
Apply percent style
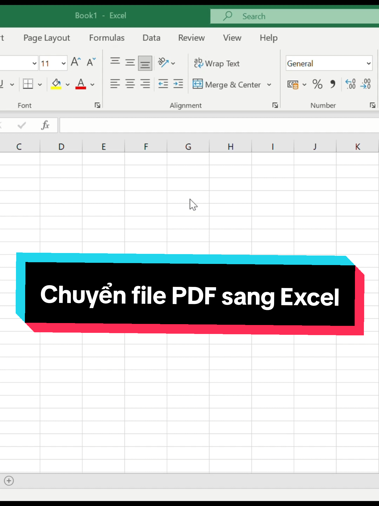click(317, 84)
